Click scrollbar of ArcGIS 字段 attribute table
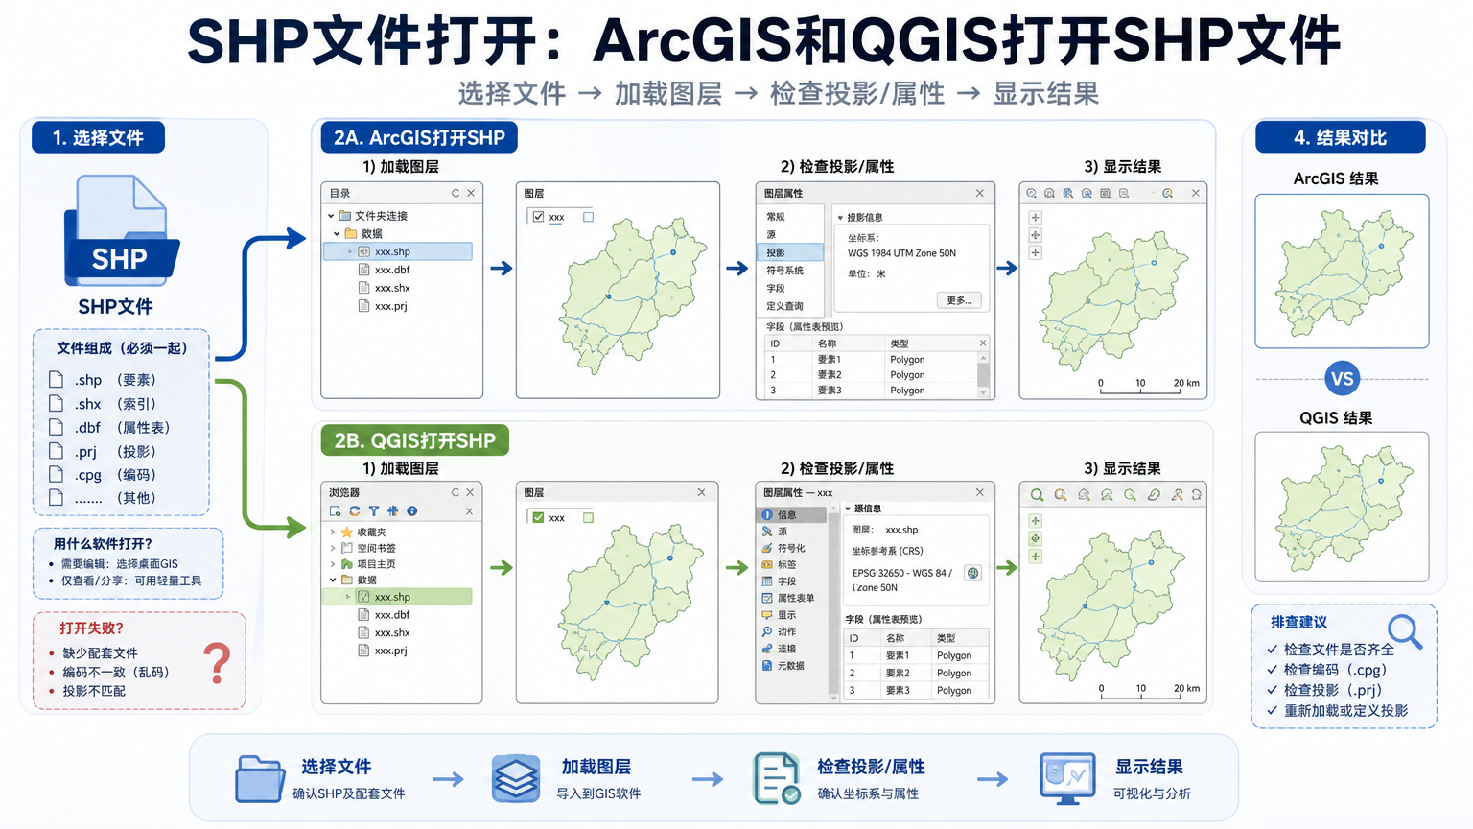Image resolution: width=1473 pixels, height=829 pixels. (983, 374)
